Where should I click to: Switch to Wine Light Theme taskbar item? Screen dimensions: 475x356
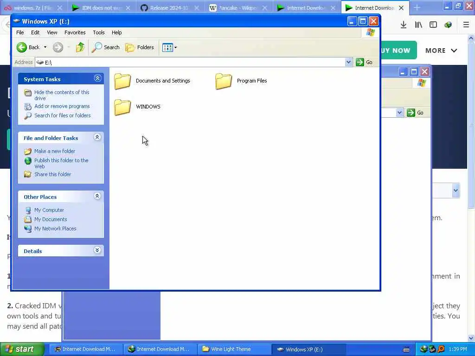click(234, 350)
